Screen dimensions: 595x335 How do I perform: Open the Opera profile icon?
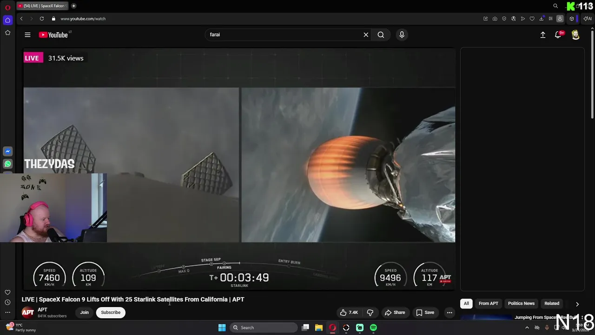[560, 19]
